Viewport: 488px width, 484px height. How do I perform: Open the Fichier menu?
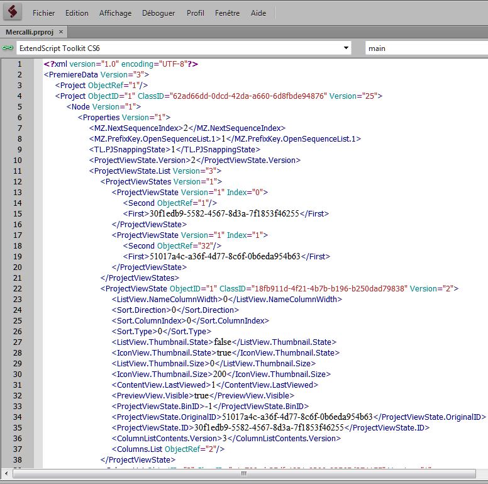pos(43,13)
